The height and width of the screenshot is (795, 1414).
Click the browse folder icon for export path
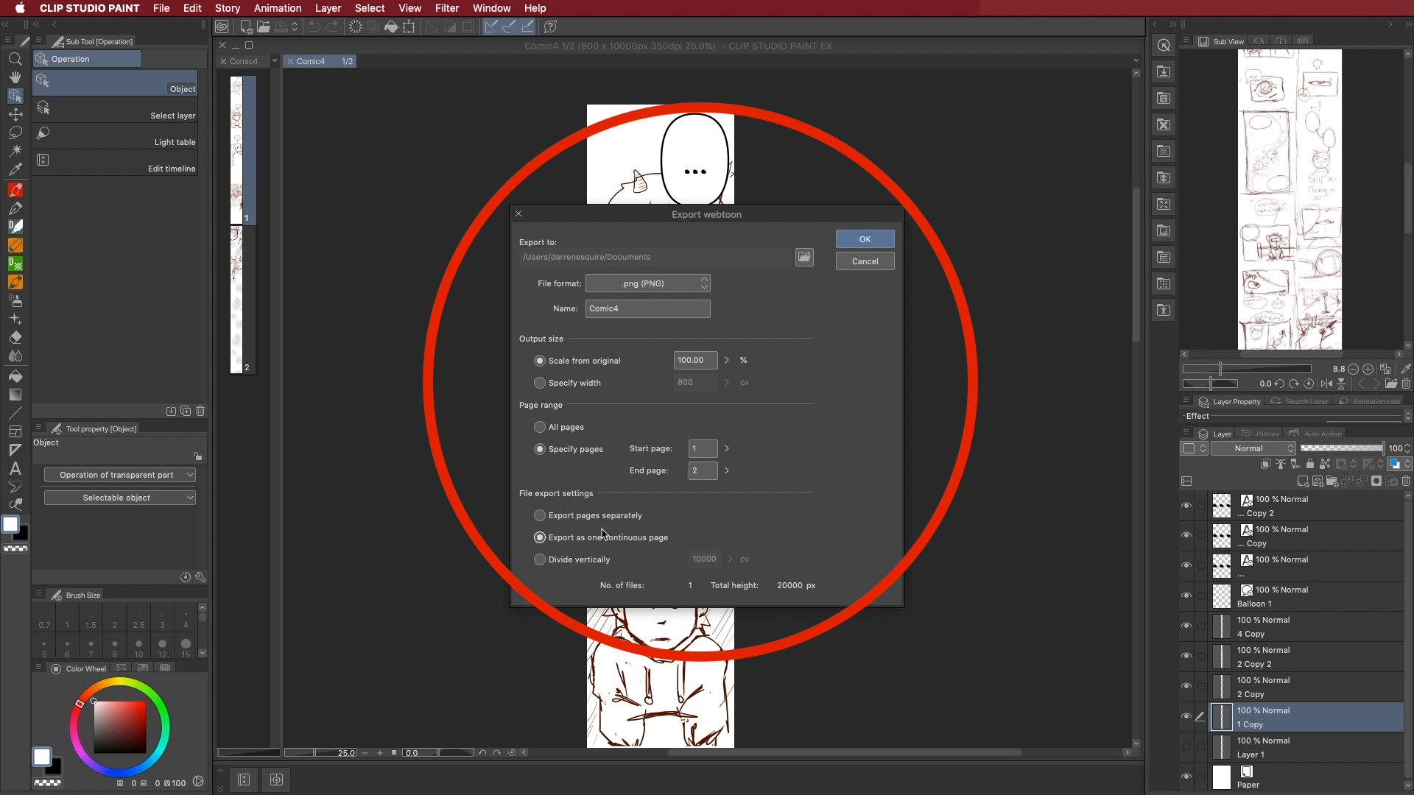tap(804, 257)
